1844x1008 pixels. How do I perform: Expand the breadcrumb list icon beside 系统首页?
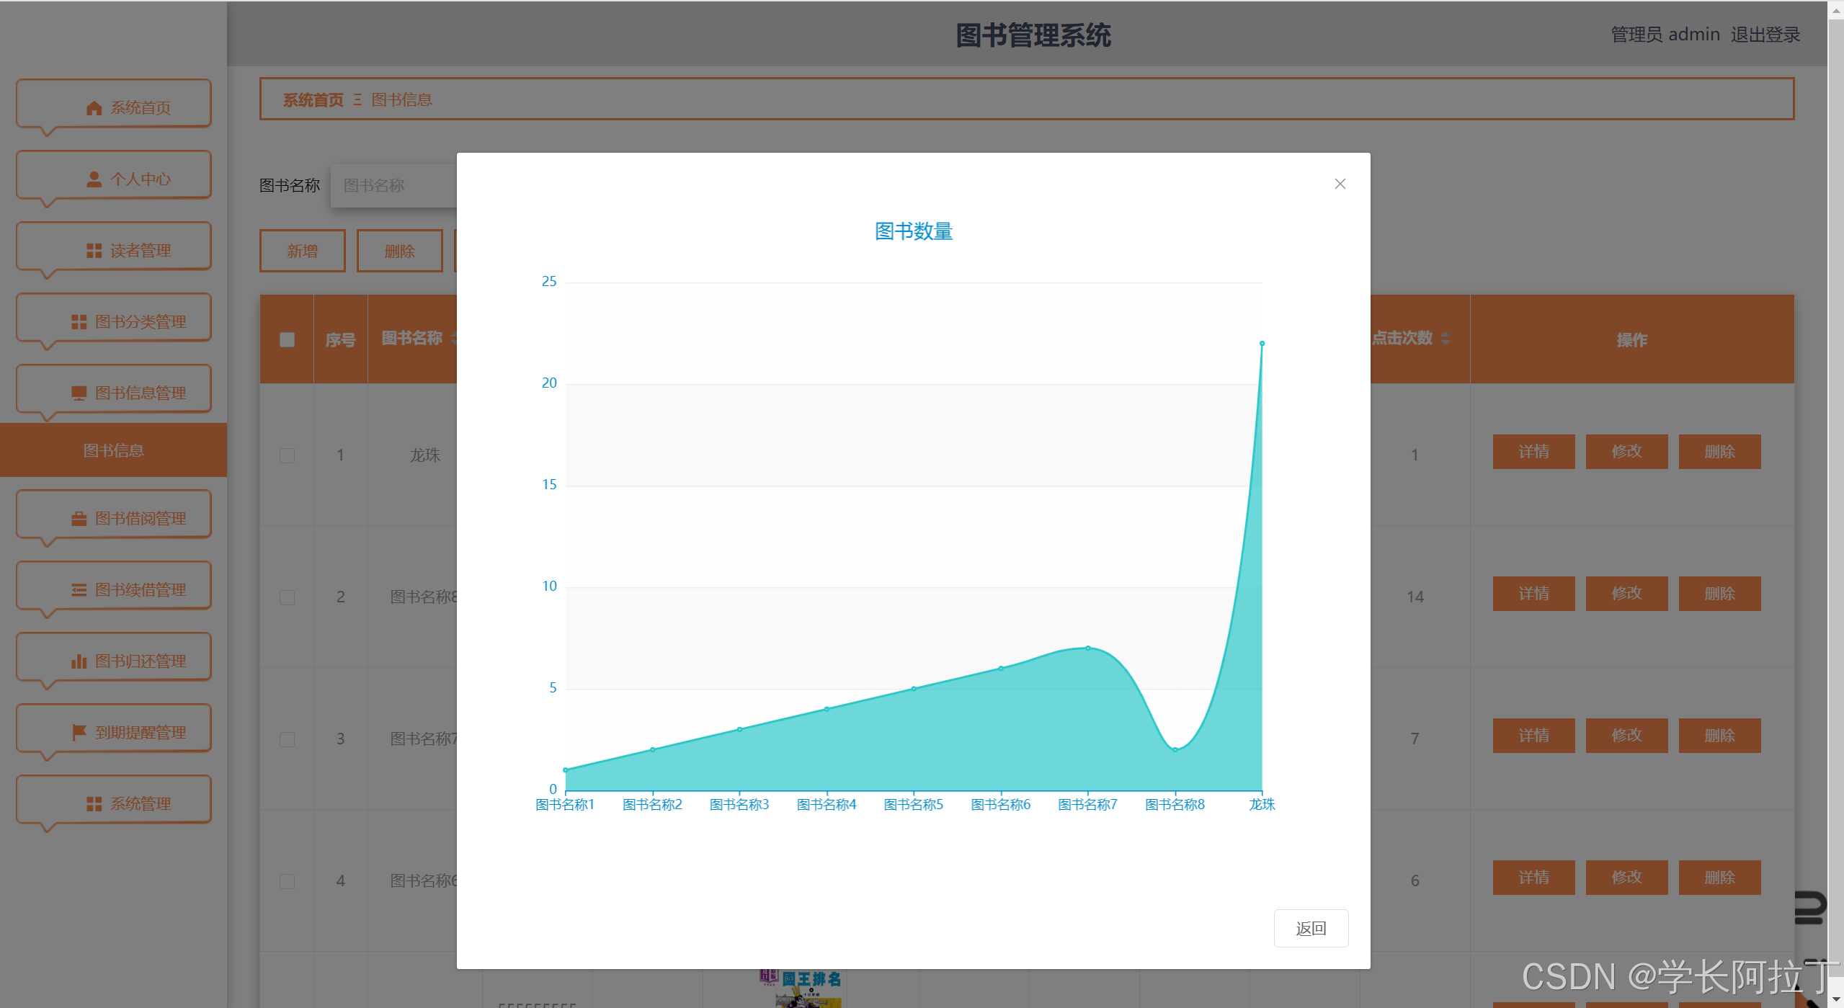coord(356,99)
